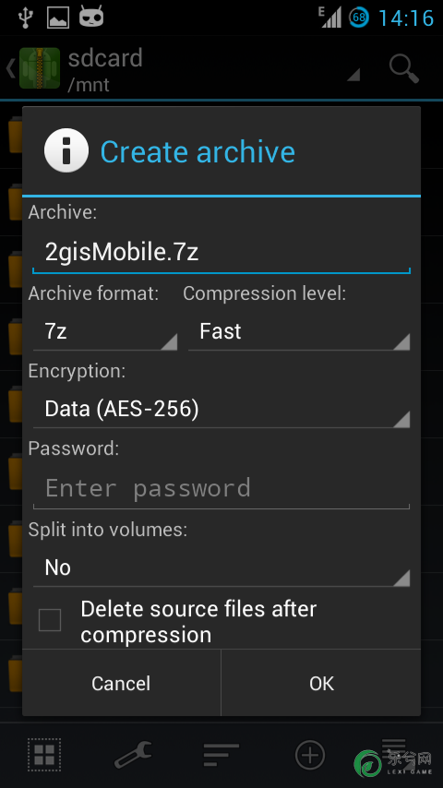Focus the Enter password field

click(x=221, y=488)
